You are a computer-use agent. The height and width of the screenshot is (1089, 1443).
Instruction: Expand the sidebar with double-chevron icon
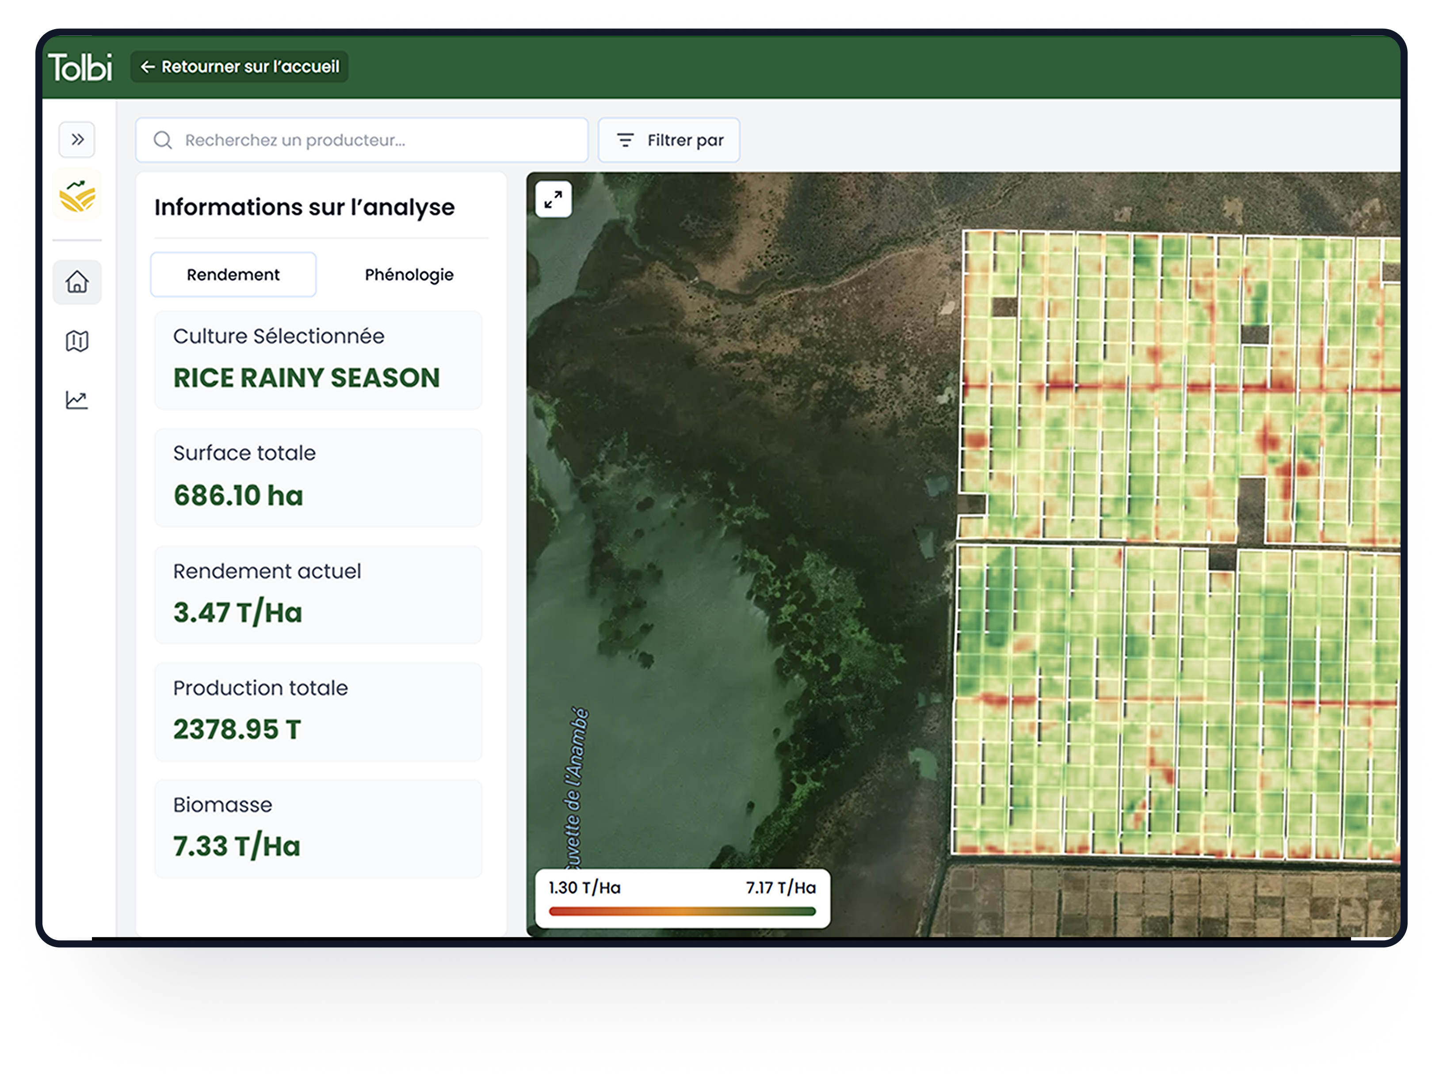77,140
